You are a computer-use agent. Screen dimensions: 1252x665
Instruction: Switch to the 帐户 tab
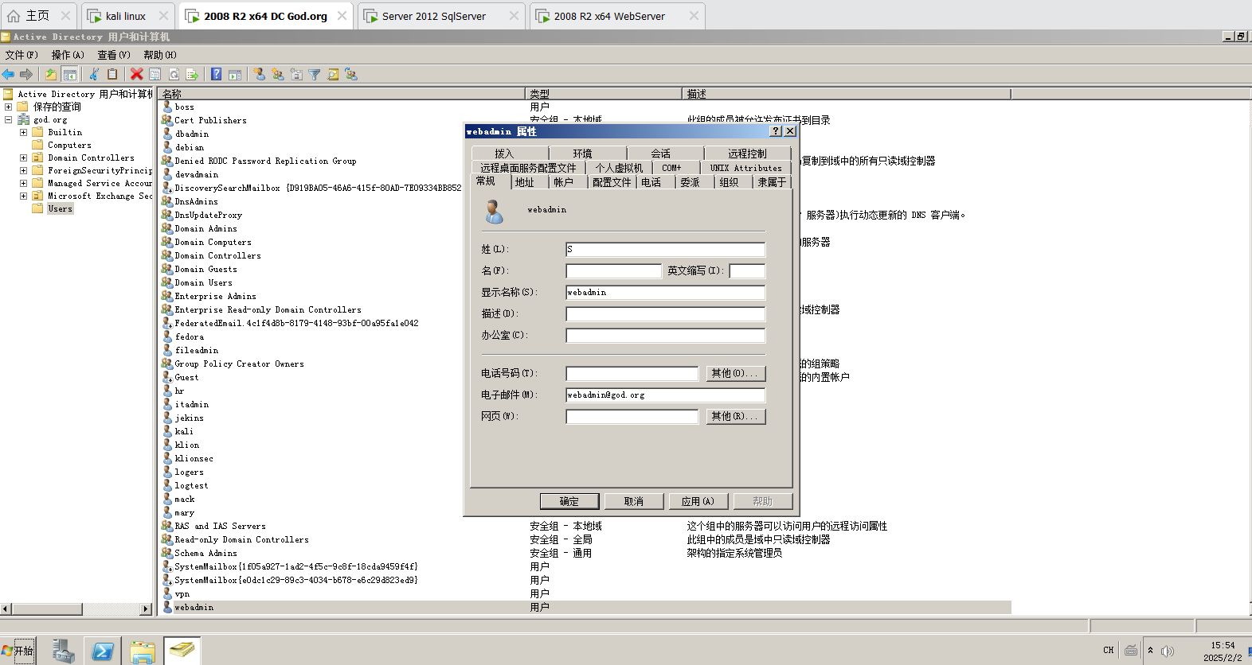point(564,182)
